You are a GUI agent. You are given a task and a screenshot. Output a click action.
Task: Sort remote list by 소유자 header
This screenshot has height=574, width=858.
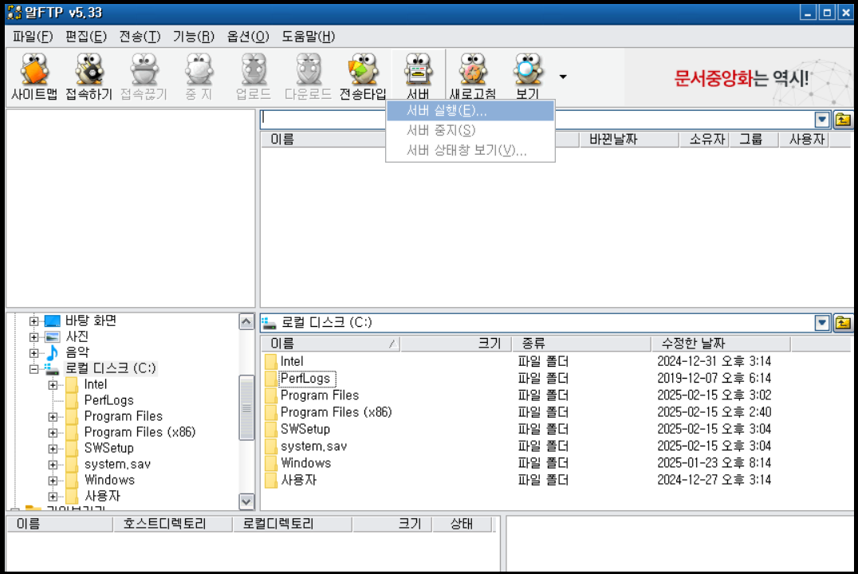tap(704, 140)
